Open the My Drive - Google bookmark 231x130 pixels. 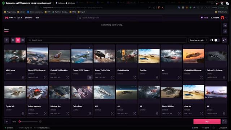click(x=60, y=12)
